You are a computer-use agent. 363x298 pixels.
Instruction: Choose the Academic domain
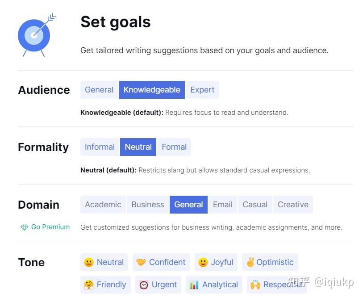pos(103,205)
